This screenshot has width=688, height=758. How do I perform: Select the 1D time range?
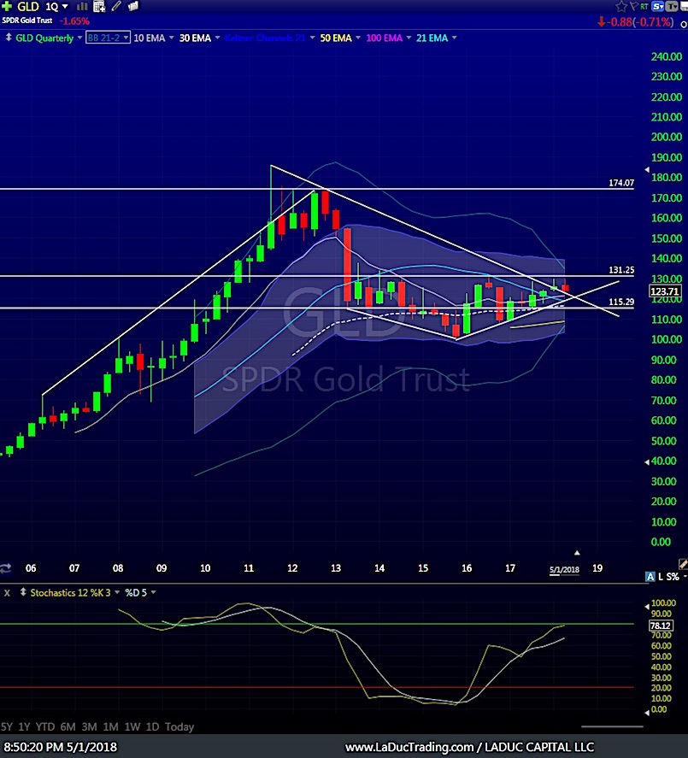152,726
